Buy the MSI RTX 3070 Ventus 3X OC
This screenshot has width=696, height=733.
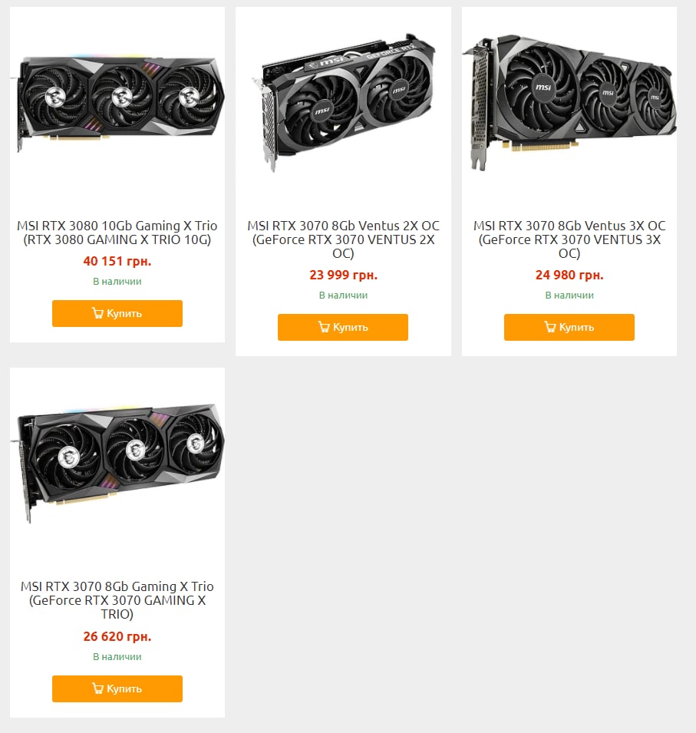(569, 327)
